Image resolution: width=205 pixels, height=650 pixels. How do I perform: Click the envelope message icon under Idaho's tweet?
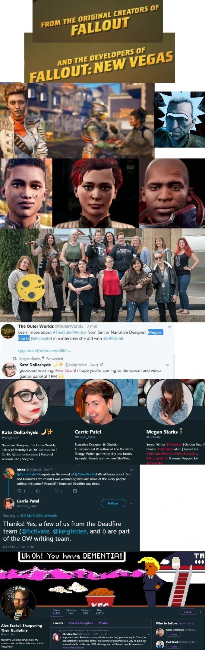click(75, 491)
